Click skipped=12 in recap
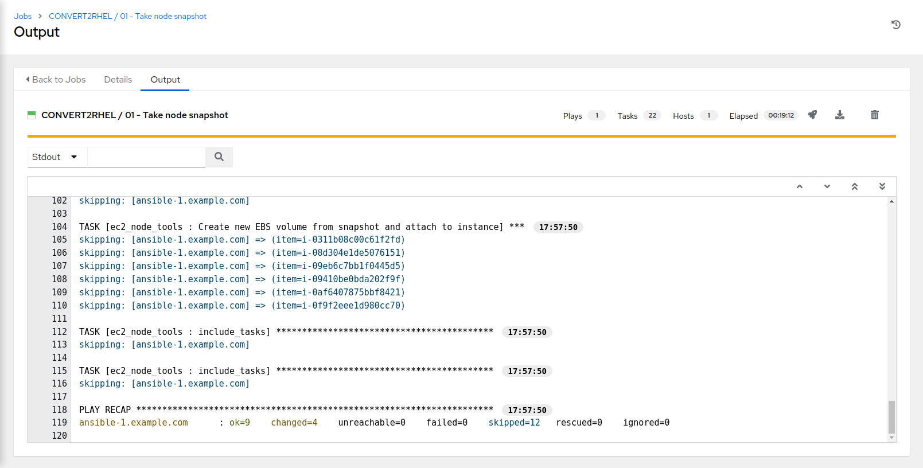 [x=514, y=423]
